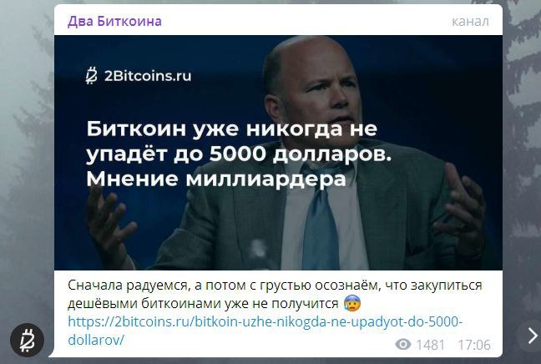This screenshot has width=541, height=364.
Task: Click the 1481 view count
Action: (430, 344)
